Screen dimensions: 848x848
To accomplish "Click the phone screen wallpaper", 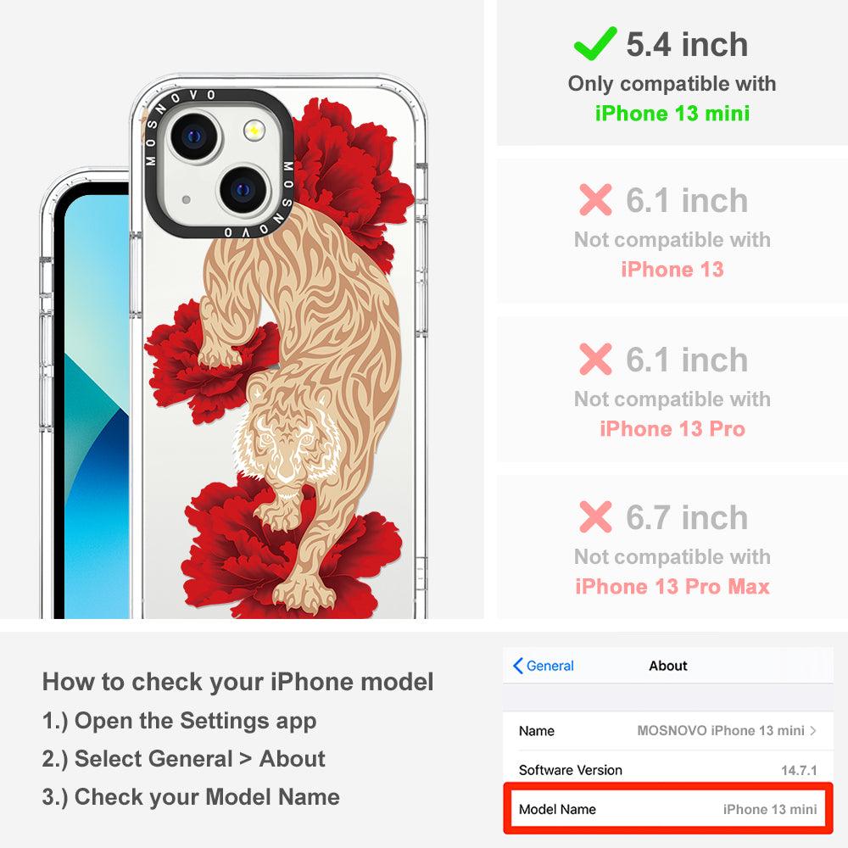I will [97, 405].
